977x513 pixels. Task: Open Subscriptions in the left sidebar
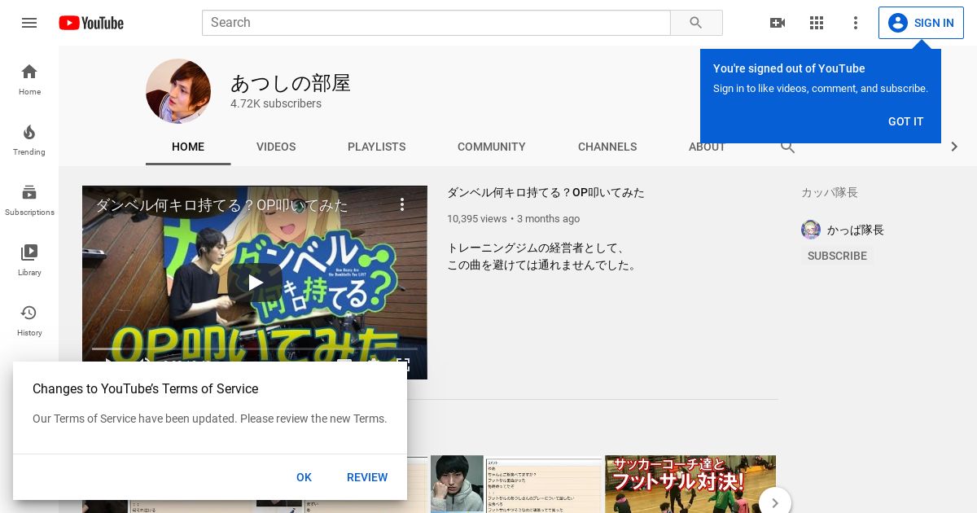29,199
